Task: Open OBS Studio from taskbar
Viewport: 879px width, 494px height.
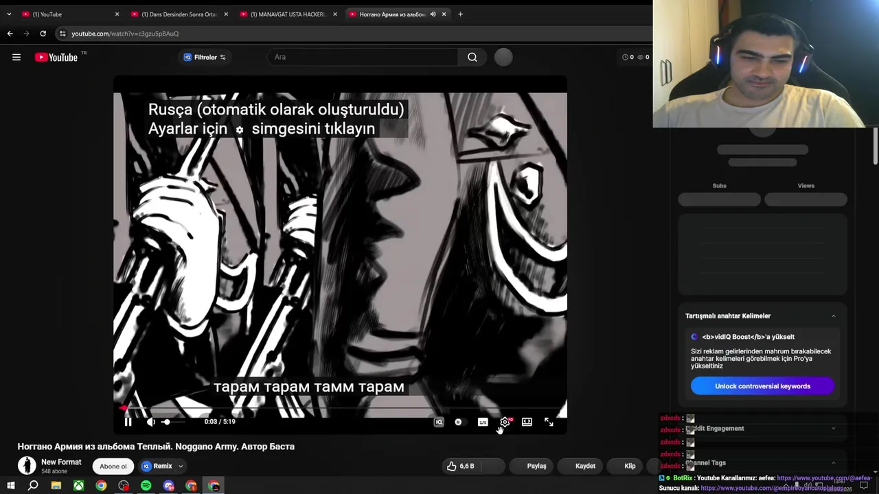Action: [124, 486]
